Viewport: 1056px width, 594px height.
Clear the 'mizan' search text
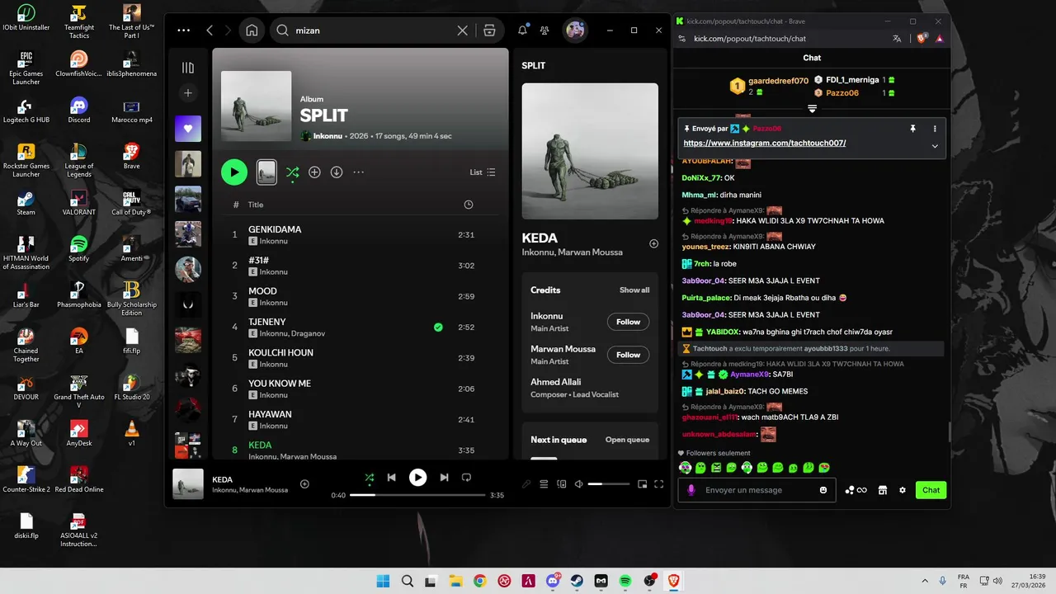point(462,31)
